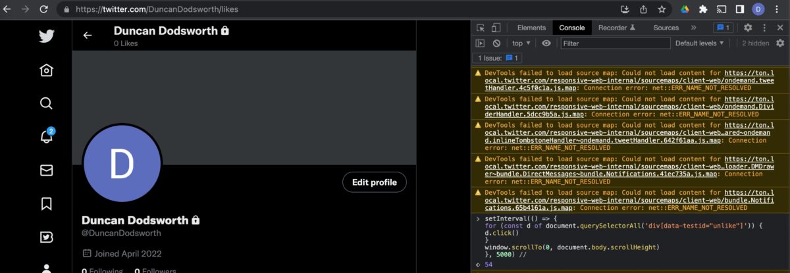Click the Edit profile button

click(x=375, y=182)
